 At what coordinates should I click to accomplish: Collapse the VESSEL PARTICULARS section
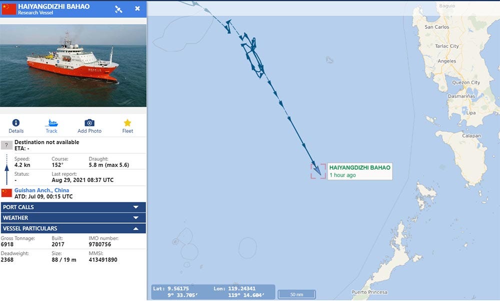click(73, 228)
